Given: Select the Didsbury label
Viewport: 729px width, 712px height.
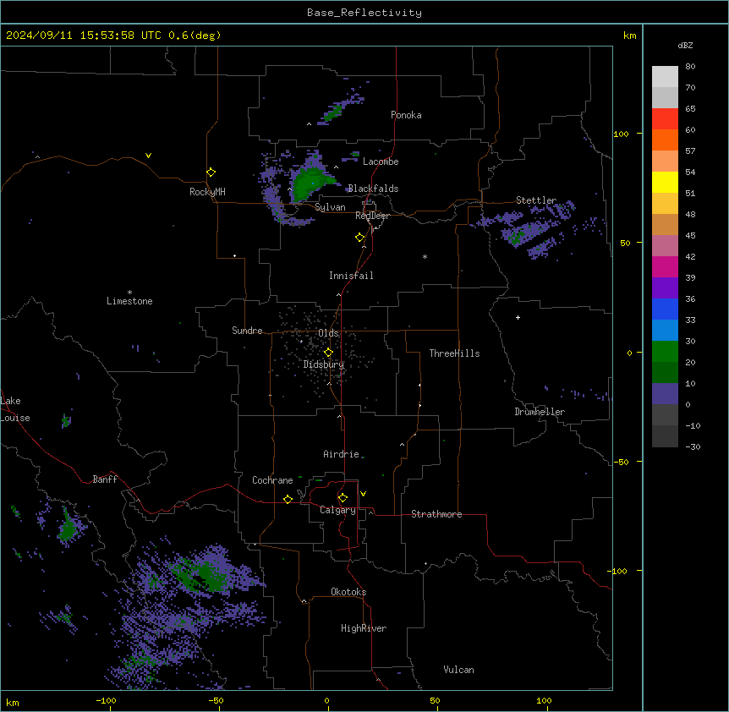Looking at the screenshot, I should tap(324, 364).
